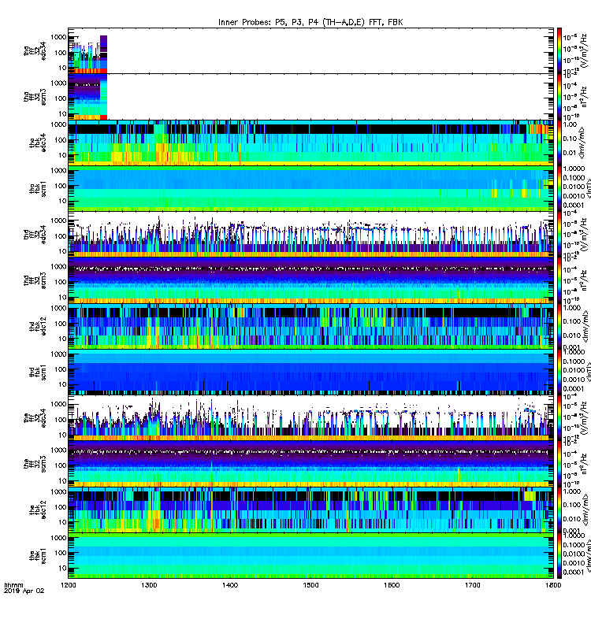
Task: Click inside the thd fbk edc12 spectrogram panel
Action: 310,326
